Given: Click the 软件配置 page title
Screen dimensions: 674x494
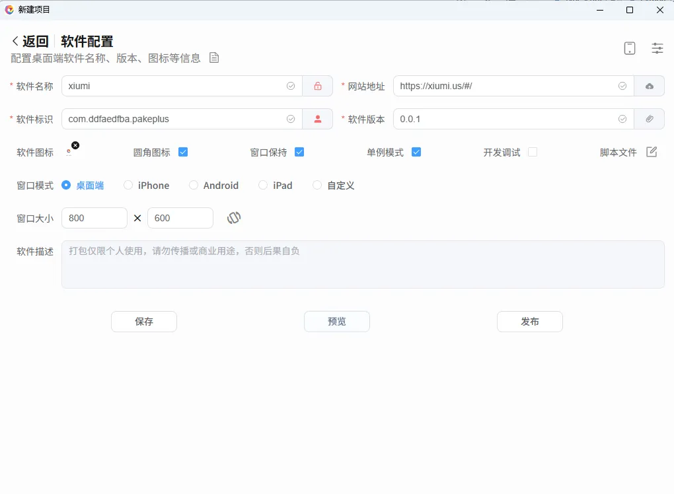Looking at the screenshot, I should 87,41.
